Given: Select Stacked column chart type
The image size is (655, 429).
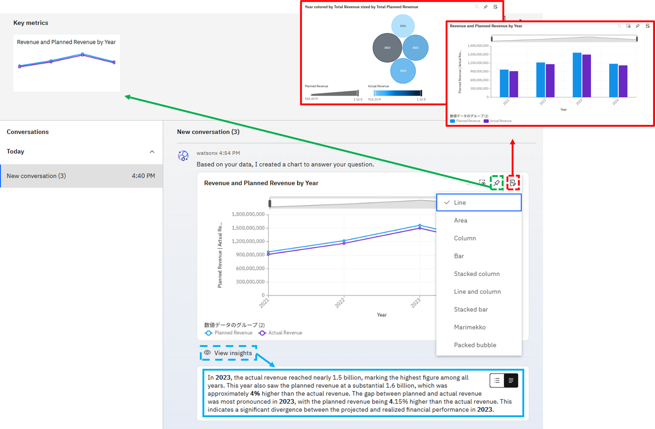Looking at the screenshot, I should pos(479,274).
